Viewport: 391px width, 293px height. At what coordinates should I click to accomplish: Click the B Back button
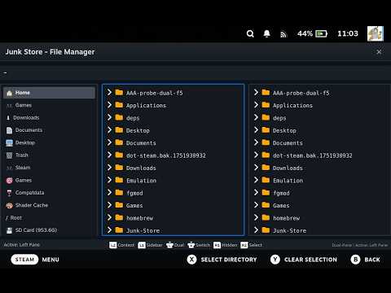[x=365, y=260]
